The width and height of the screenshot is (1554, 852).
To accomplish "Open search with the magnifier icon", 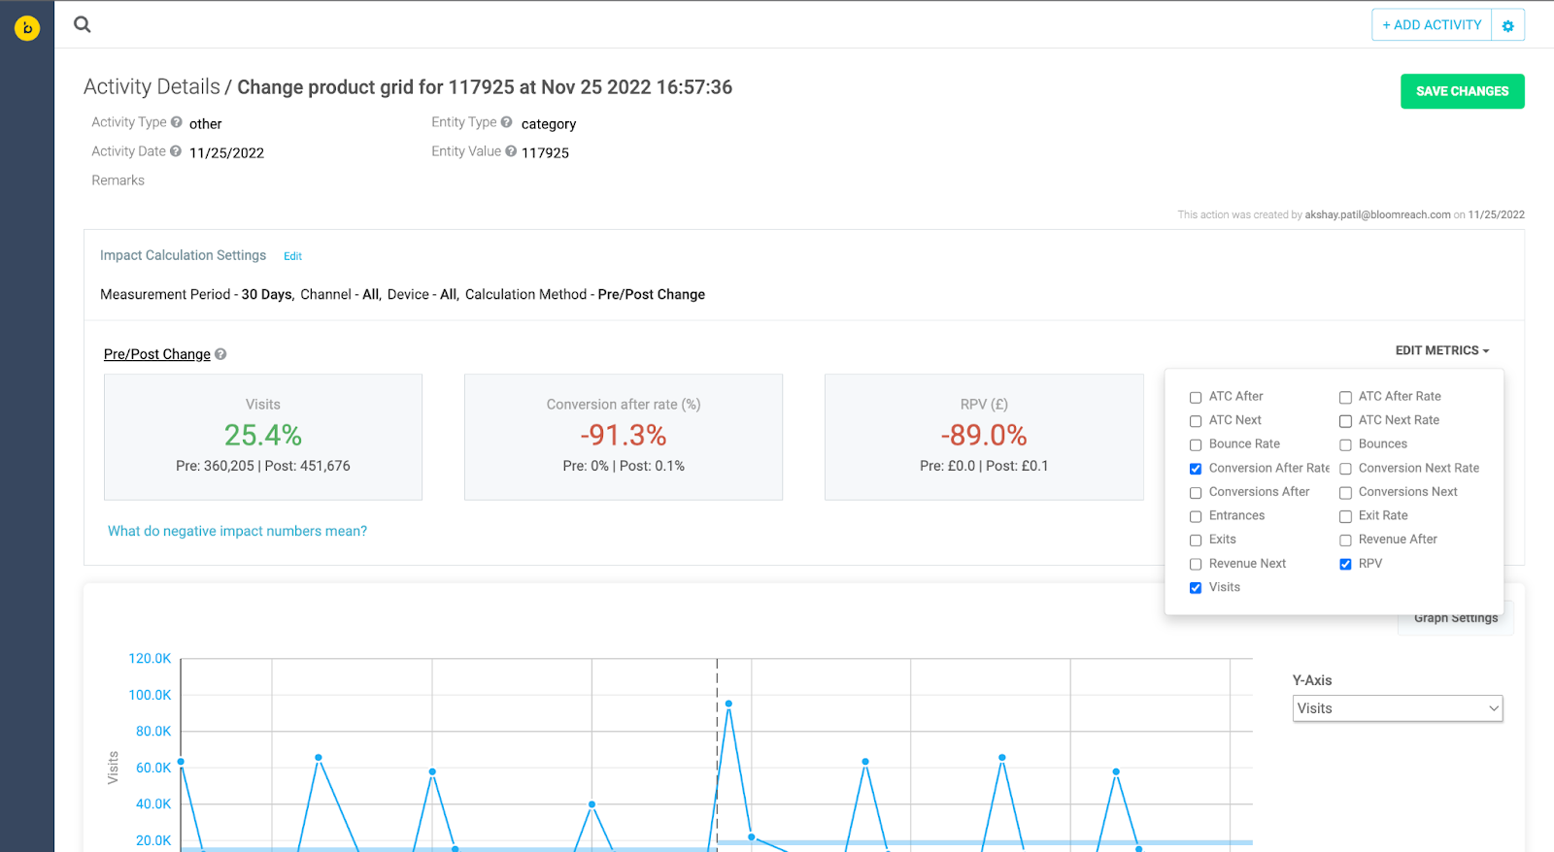I will point(83,24).
